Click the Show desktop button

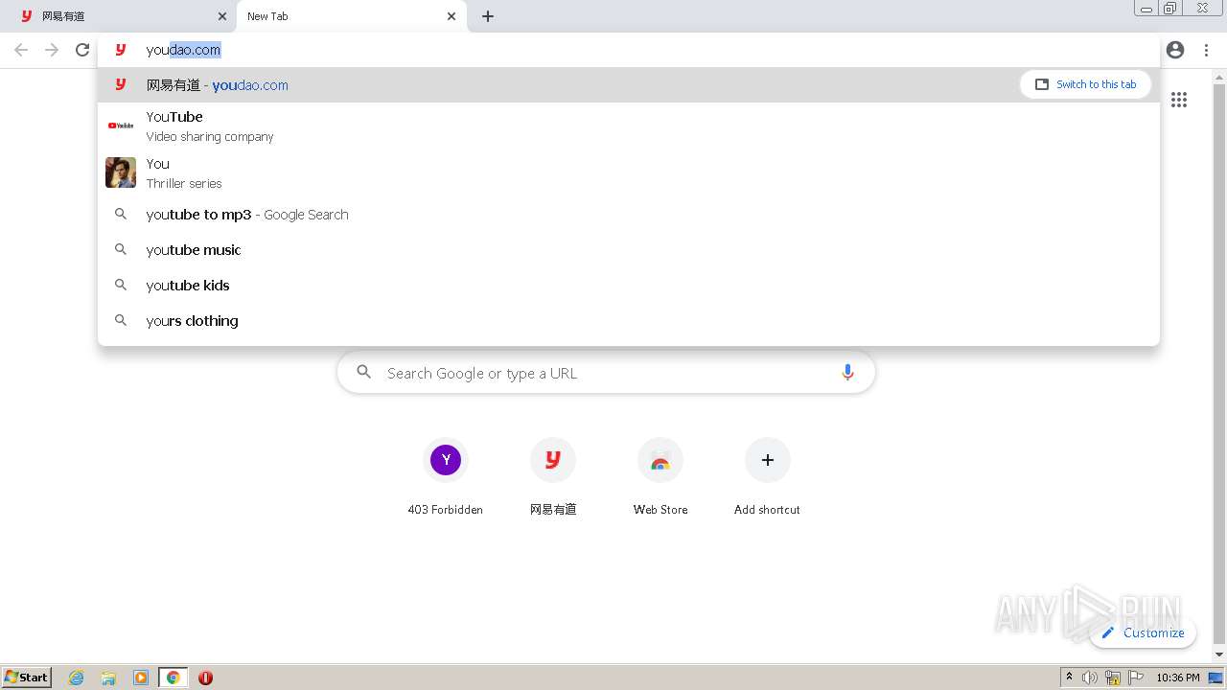click(x=1217, y=678)
